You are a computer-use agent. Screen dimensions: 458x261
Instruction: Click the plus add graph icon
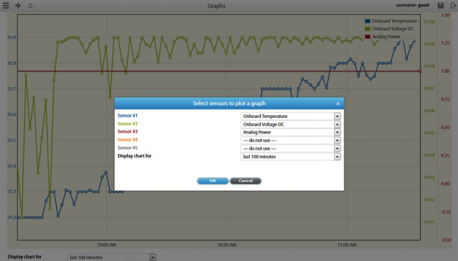18,5
